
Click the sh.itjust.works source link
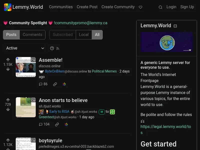[50, 106]
